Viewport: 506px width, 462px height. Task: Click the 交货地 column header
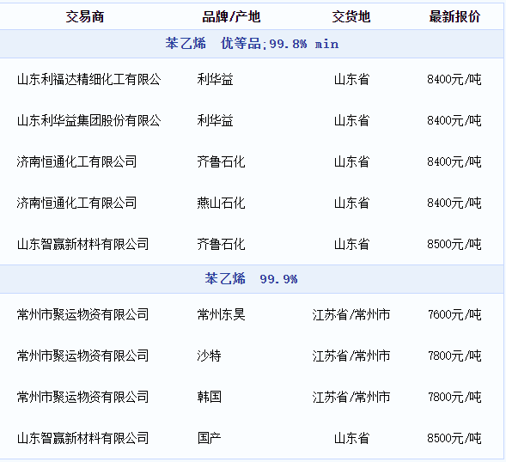click(x=351, y=17)
